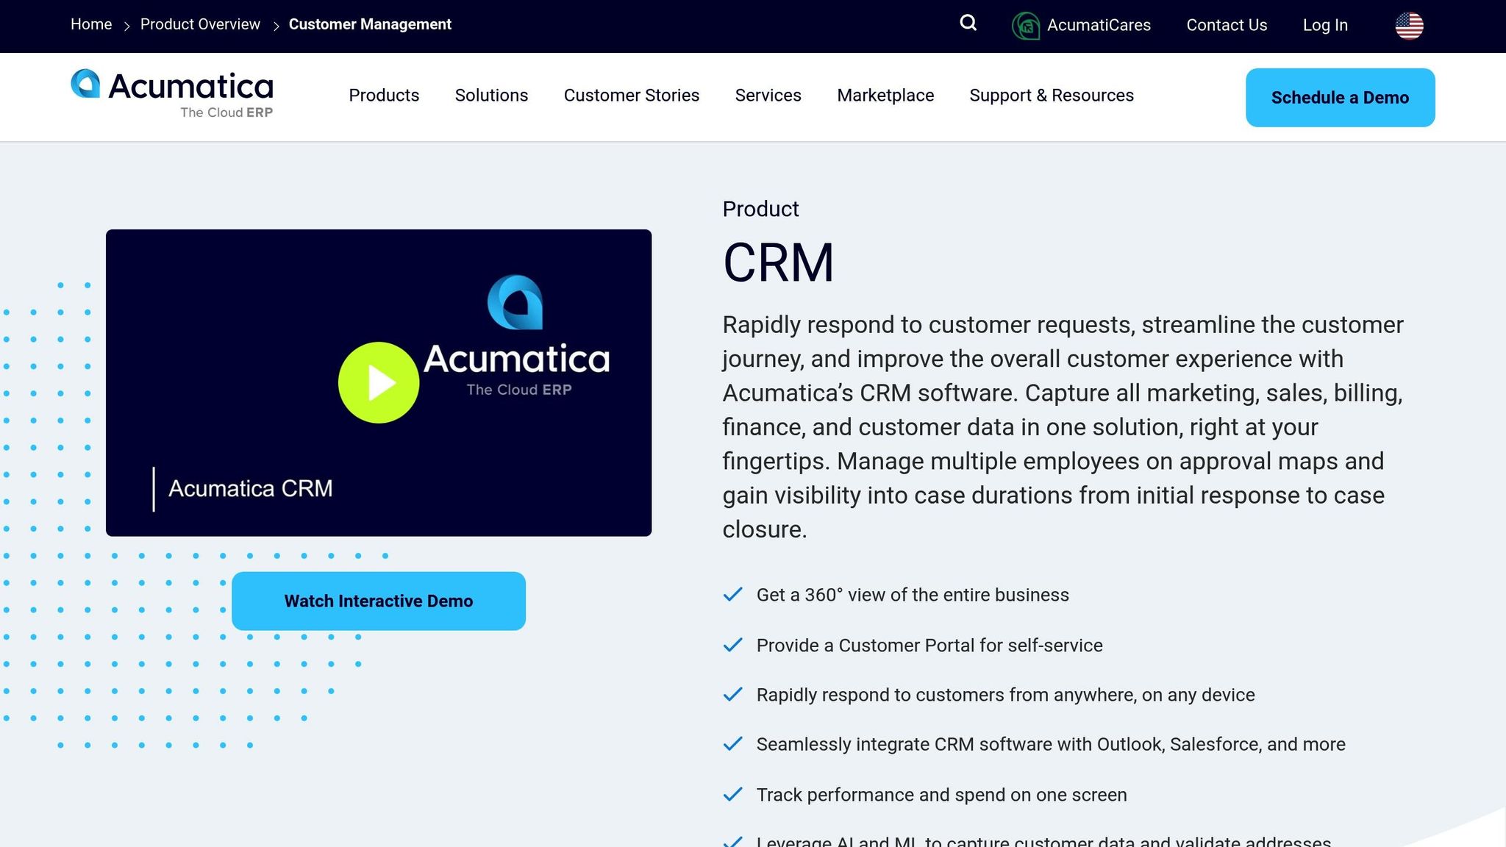Open the Support & Resources menu

(x=1052, y=96)
